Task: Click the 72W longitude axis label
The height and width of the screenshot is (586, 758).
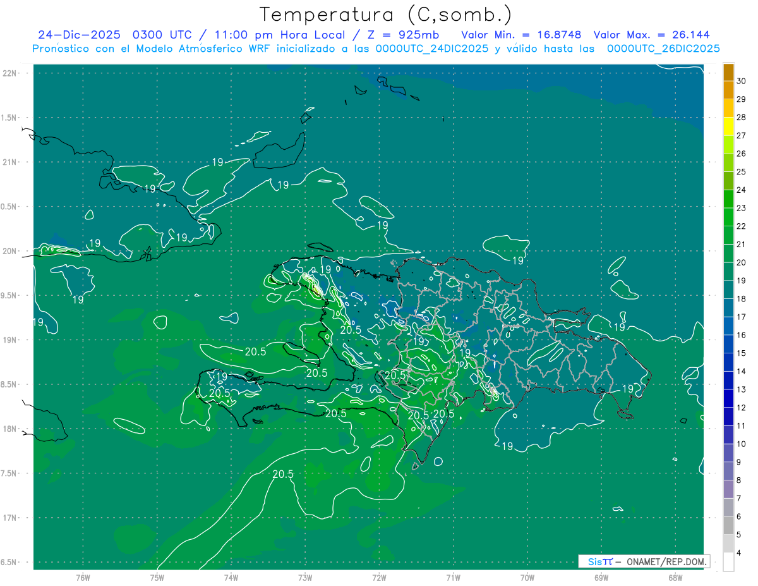Action: (379, 577)
